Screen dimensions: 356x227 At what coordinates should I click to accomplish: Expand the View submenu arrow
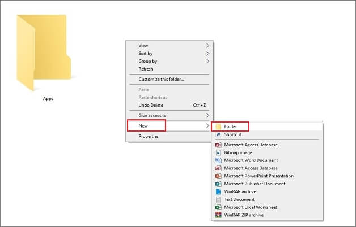click(207, 45)
